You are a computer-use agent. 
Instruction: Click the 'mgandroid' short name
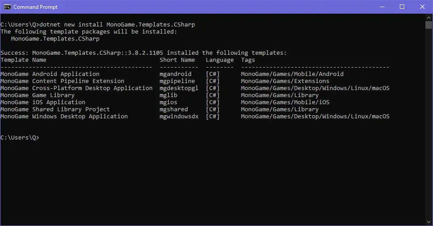pyautogui.click(x=175, y=74)
